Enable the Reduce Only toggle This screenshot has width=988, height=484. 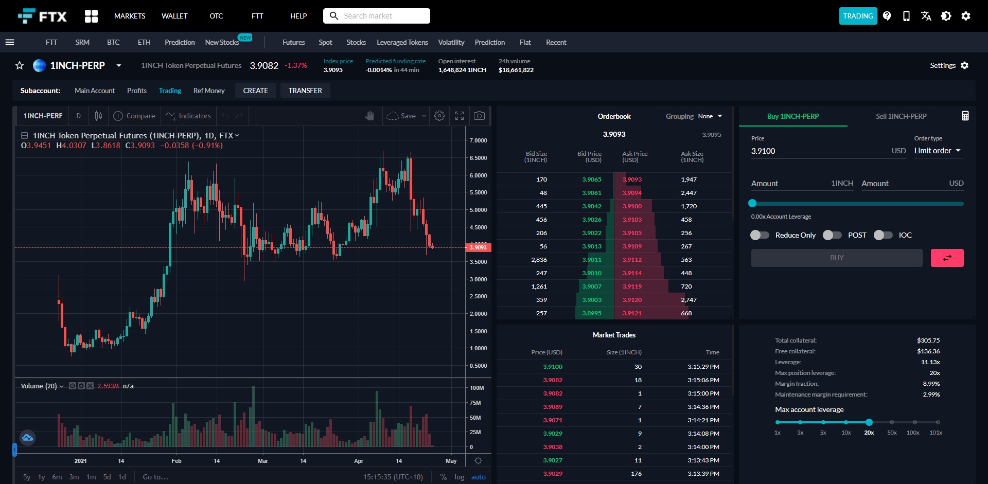tap(759, 235)
